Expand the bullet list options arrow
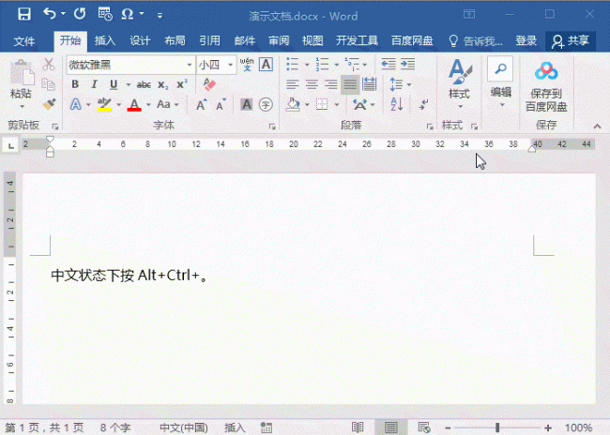610x435 pixels. click(x=307, y=65)
